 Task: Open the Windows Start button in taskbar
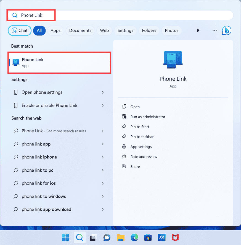pyautogui.click(x=66, y=238)
